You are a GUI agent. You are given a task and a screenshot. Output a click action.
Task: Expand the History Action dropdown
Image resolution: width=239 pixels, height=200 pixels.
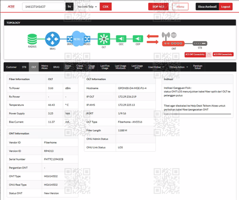(178, 67)
